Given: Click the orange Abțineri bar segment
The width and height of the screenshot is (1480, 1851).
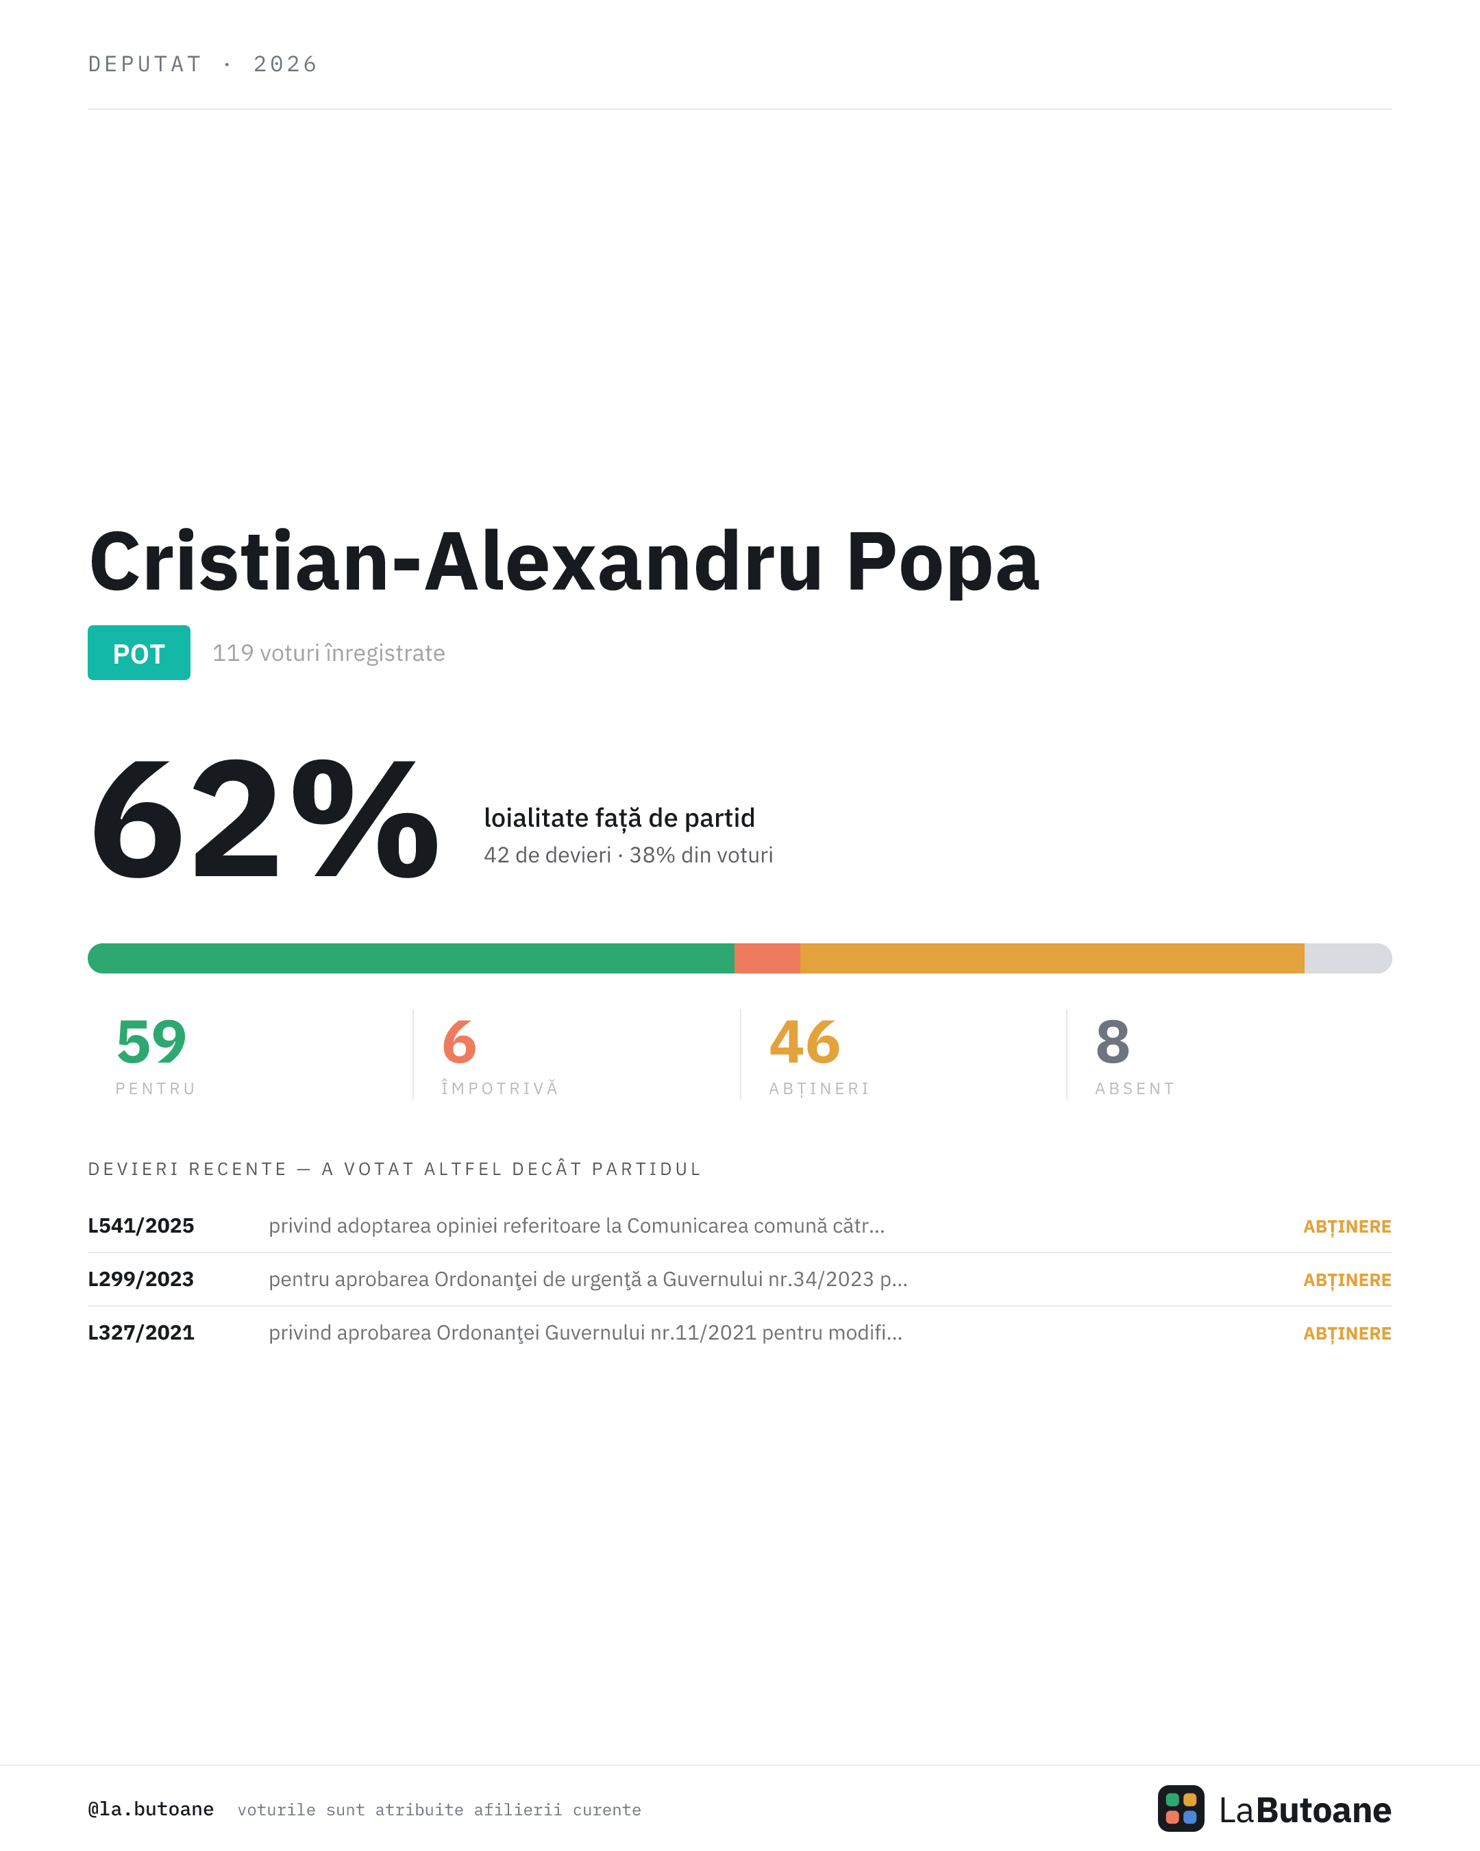Looking at the screenshot, I should tap(1052, 958).
